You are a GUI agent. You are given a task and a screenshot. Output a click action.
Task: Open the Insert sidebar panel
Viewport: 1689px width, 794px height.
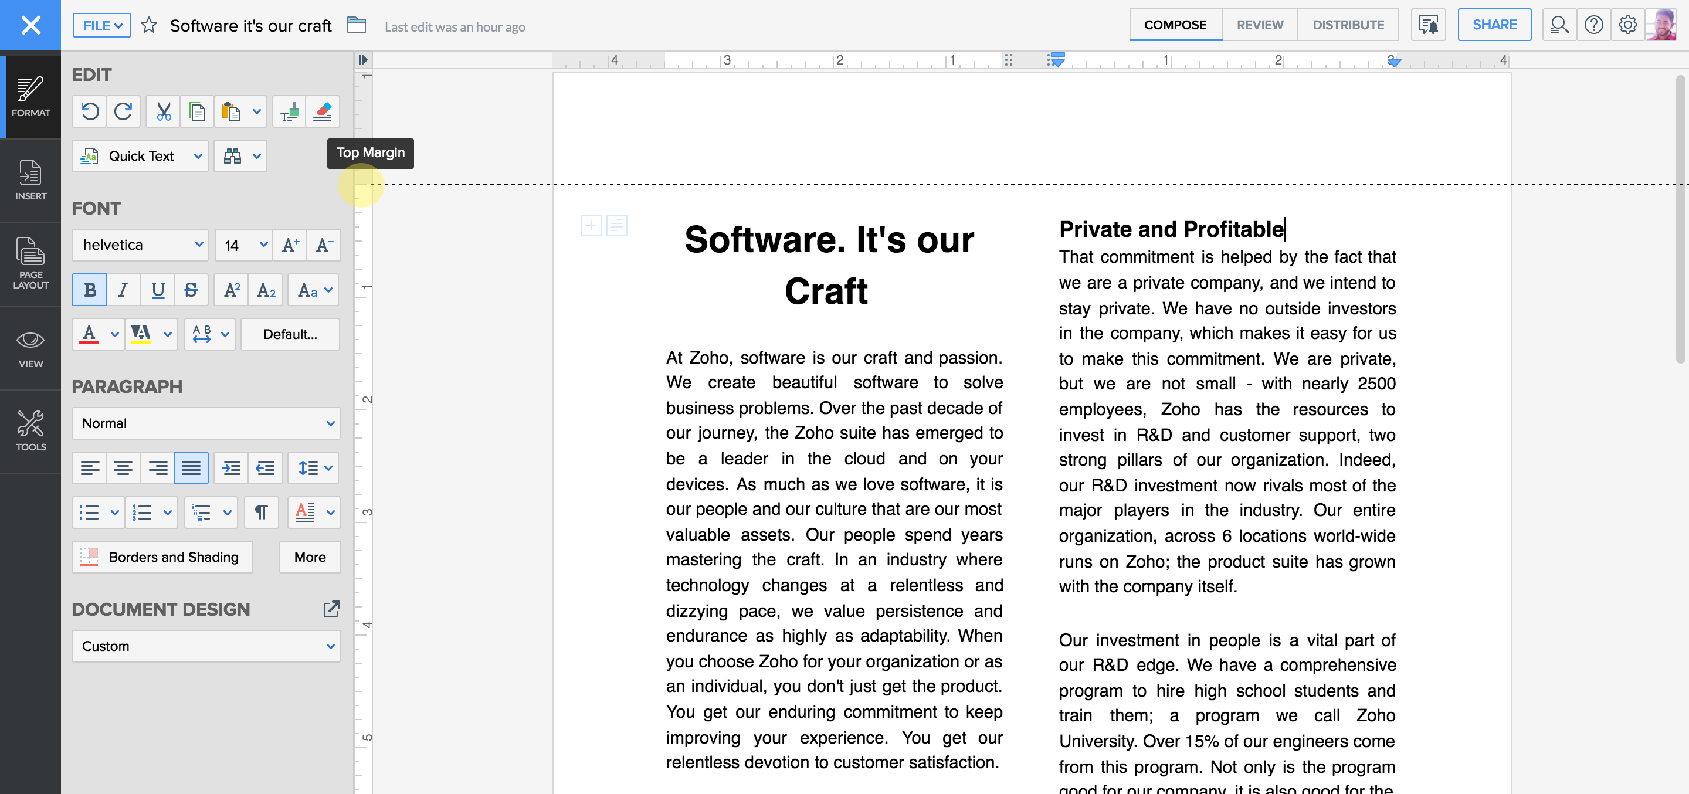click(x=30, y=179)
